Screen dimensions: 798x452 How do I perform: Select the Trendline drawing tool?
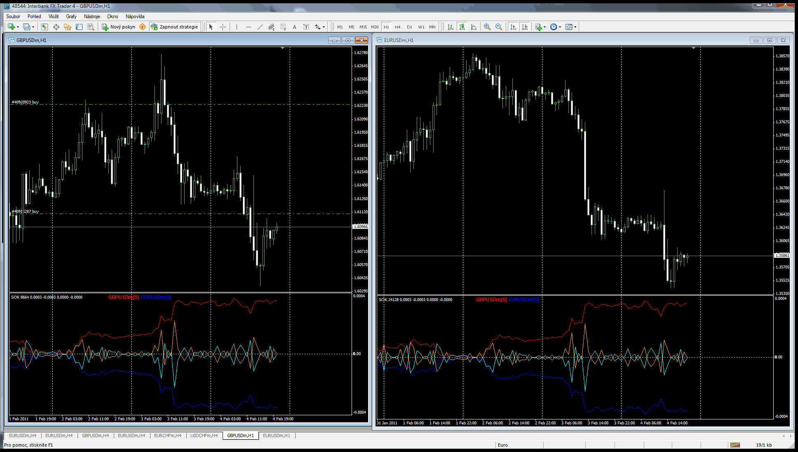pos(260,27)
